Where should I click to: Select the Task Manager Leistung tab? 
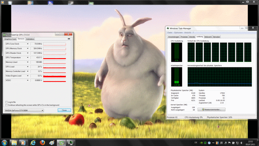[x=199, y=37]
